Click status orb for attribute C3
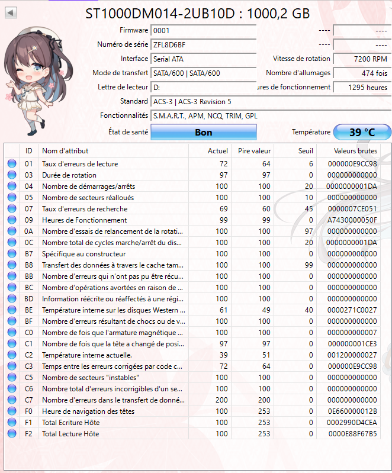 coord(12,366)
